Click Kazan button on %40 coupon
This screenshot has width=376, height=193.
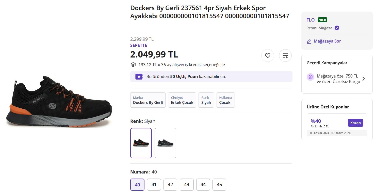click(x=355, y=123)
